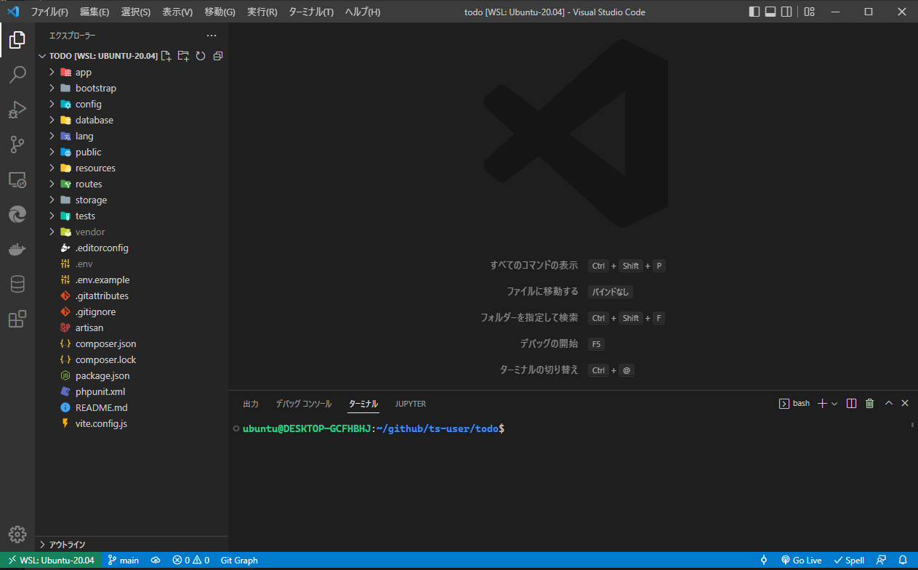Viewport: 918px width, 570px height.
Task: Toggle Spell checker in status bar
Action: (x=849, y=560)
